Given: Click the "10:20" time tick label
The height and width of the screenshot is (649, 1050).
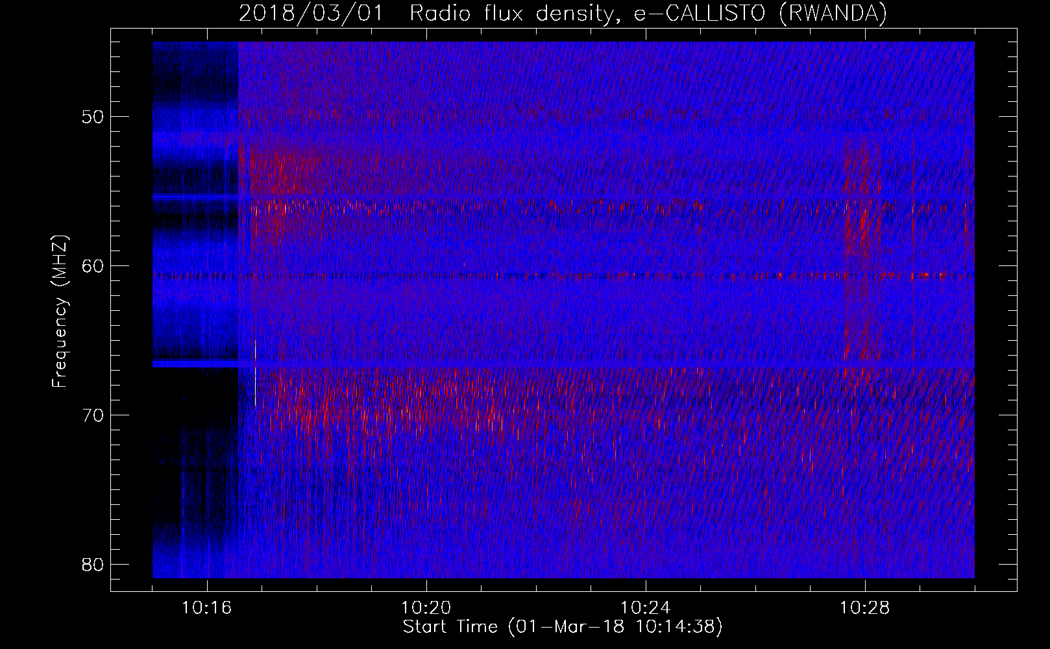Looking at the screenshot, I should coord(426,608).
